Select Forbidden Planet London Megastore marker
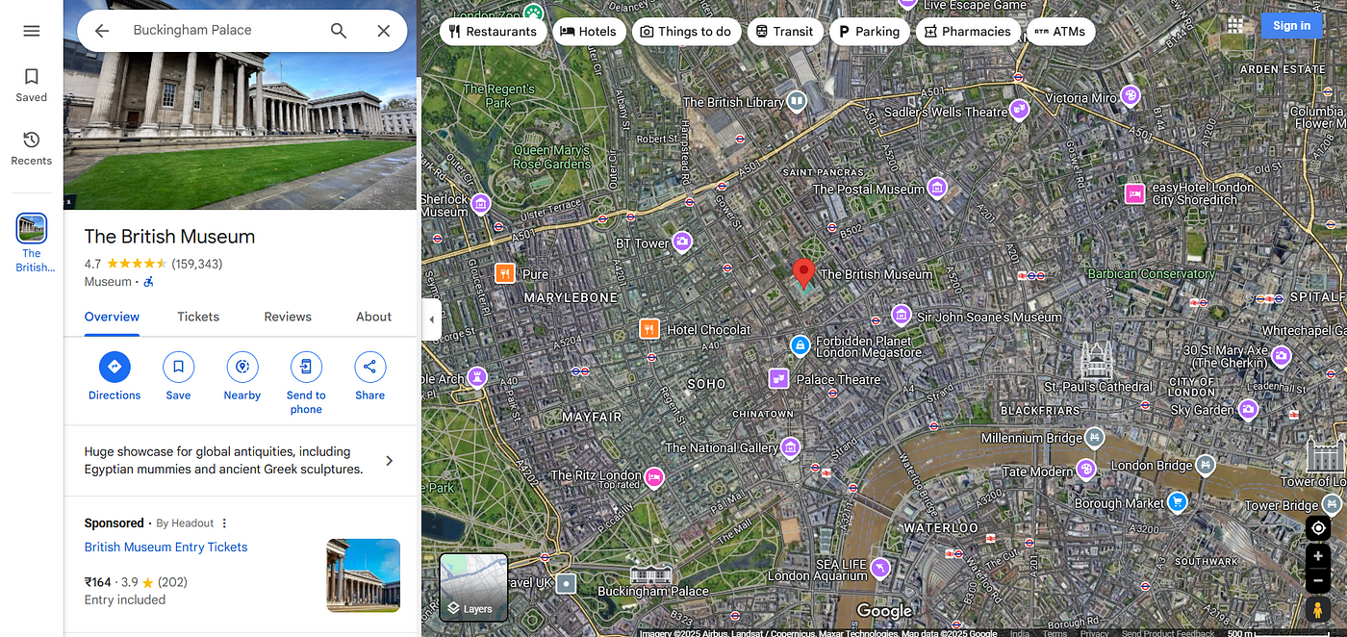This screenshot has height=637, width=1347. (x=800, y=344)
